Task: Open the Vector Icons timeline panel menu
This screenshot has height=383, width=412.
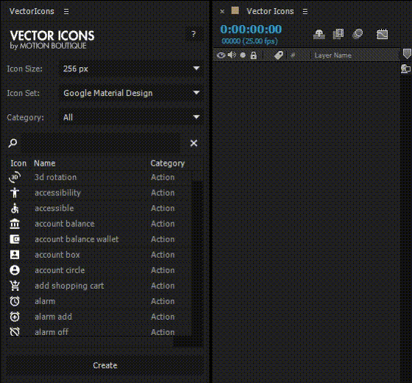Action: tap(305, 11)
